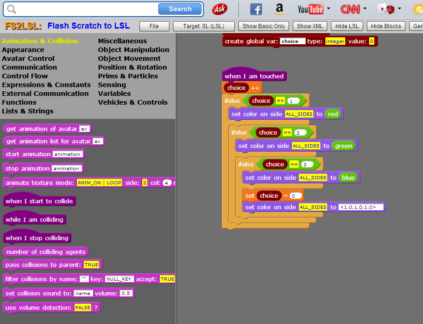The image size is (423, 324).
Task: Click the YouTube toolbar icon
Action: coord(311,10)
